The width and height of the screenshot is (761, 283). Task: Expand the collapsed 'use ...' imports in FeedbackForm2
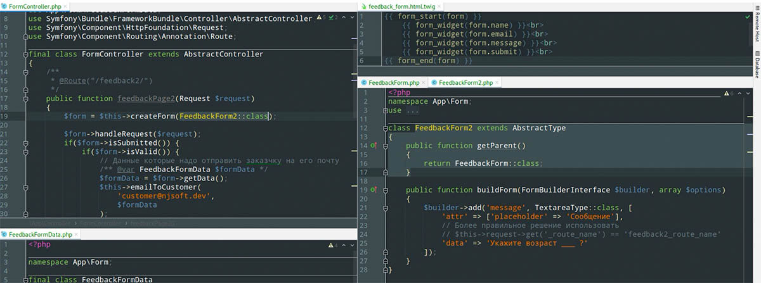pyautogui.click(x=386, y=111)
